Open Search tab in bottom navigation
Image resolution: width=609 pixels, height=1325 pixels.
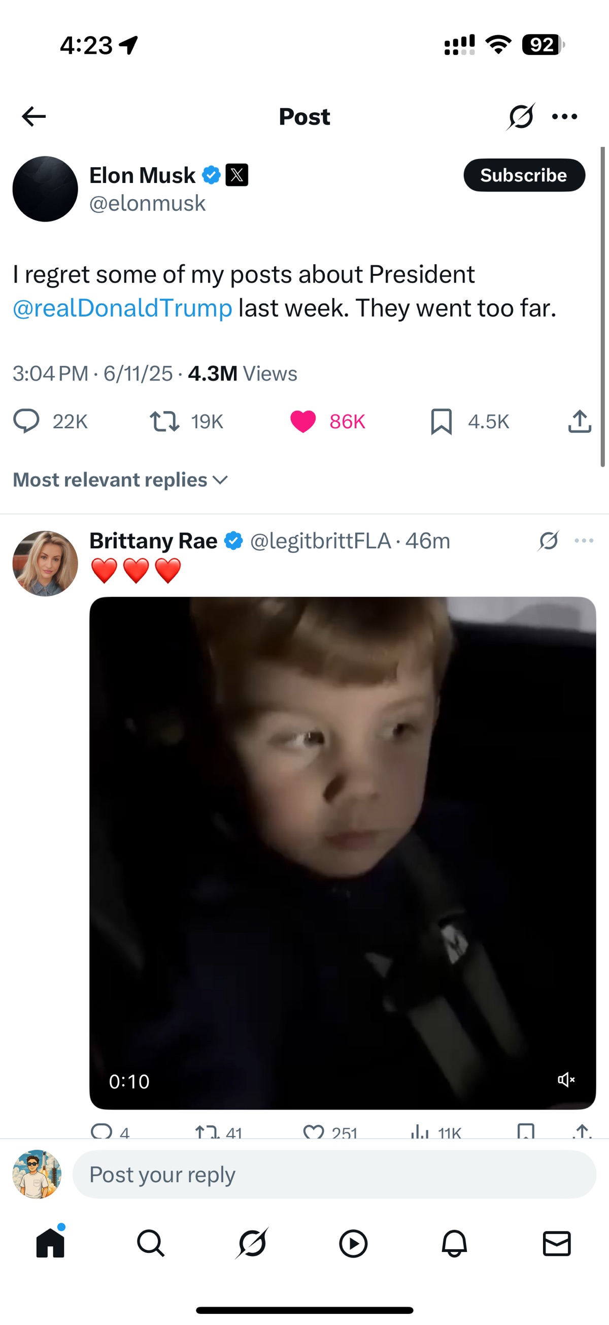(151, 1244)
